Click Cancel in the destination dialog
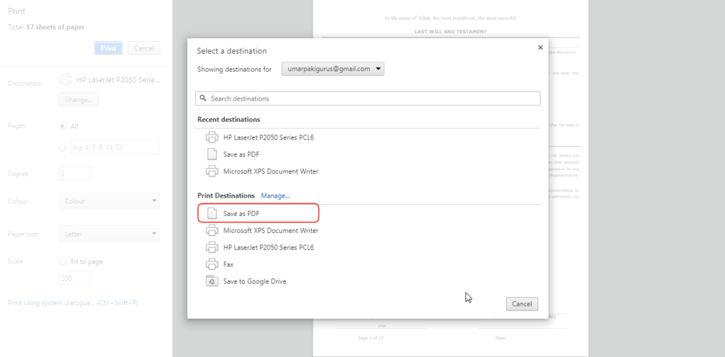This screenshot has height=357, width=725. click(x=522, y=304)
